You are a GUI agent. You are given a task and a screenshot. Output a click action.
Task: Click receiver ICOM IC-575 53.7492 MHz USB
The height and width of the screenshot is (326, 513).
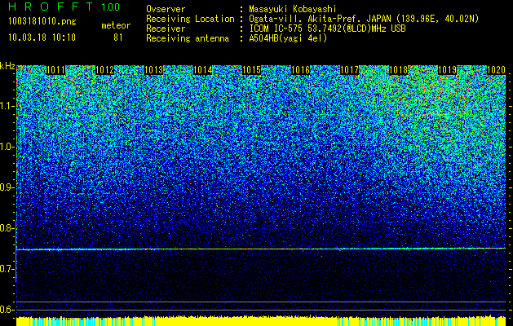(x=327, y=29)
